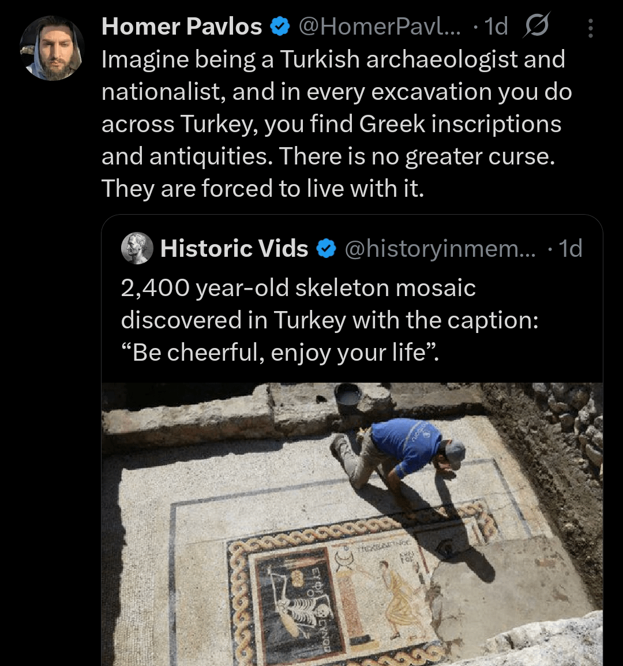Screen dimensions: 623x666
Task: Click Homer Pavlos blue verified badge
Action: (280, 27)
